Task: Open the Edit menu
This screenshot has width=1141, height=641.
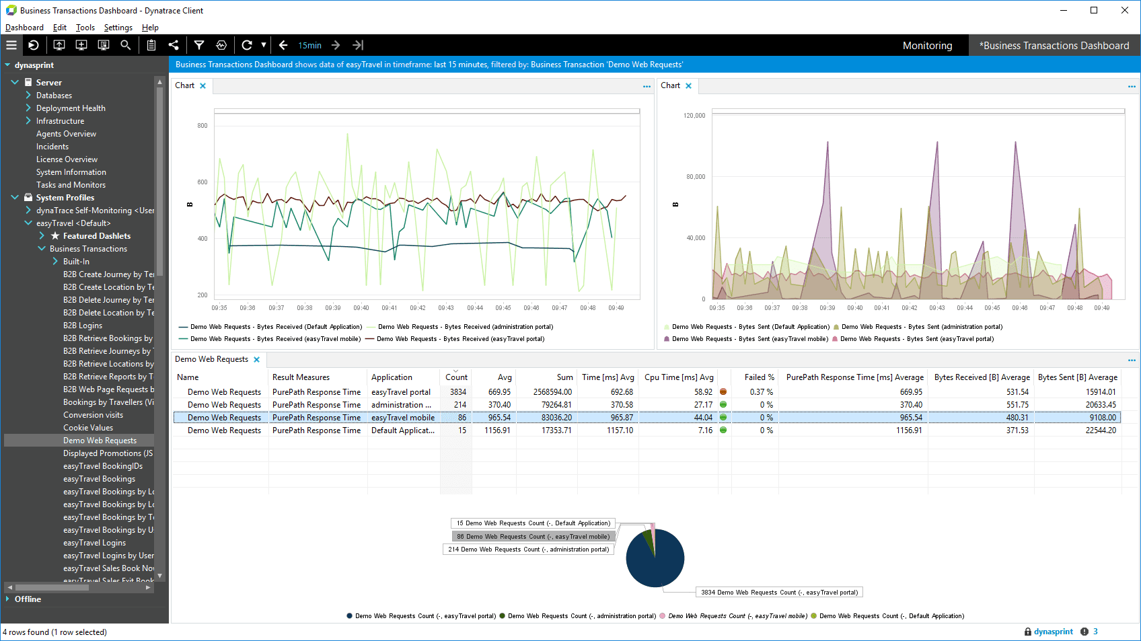Action: pyautogui.click(x=60, y=28)
